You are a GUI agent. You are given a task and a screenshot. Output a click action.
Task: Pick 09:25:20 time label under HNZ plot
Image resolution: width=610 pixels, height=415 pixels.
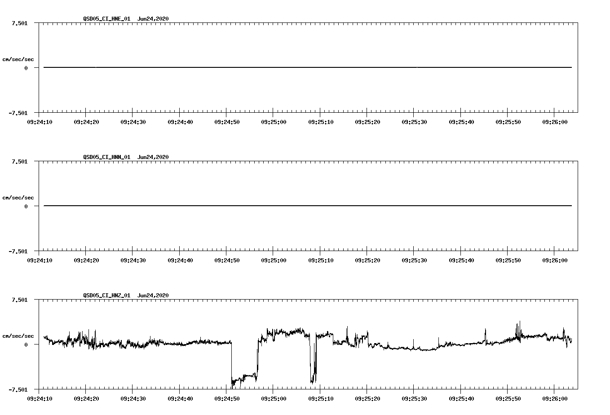tap(367, 398)
